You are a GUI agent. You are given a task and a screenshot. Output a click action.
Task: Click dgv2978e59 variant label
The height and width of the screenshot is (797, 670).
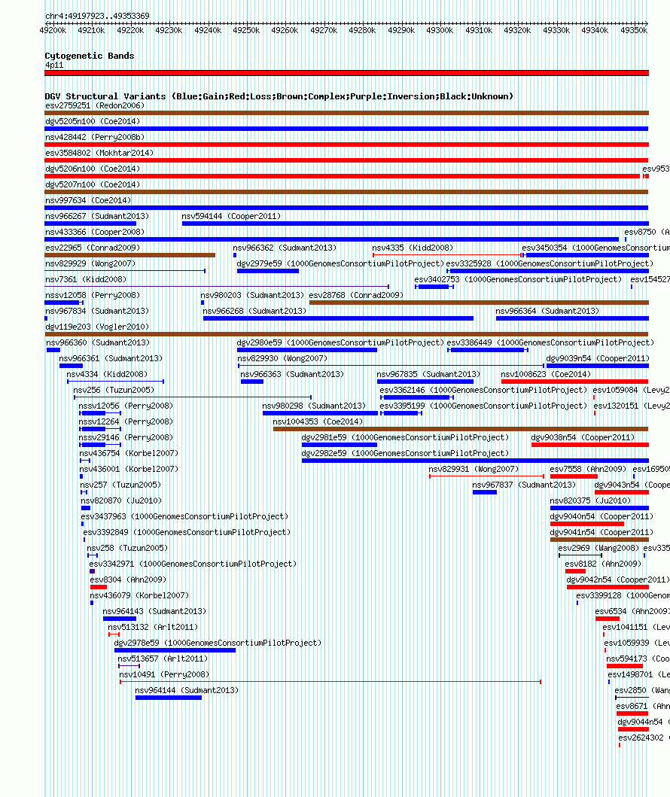tap(218, 641)
